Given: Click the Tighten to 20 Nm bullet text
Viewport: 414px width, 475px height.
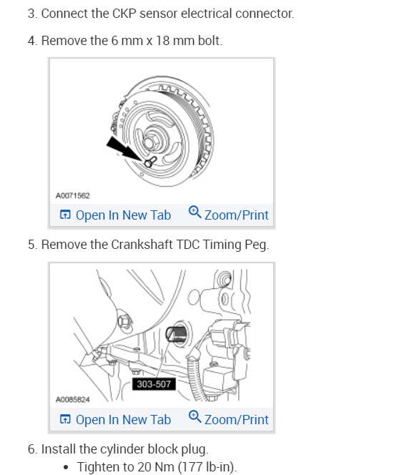Looking at the screenshot, I should (x=157, y=467).
